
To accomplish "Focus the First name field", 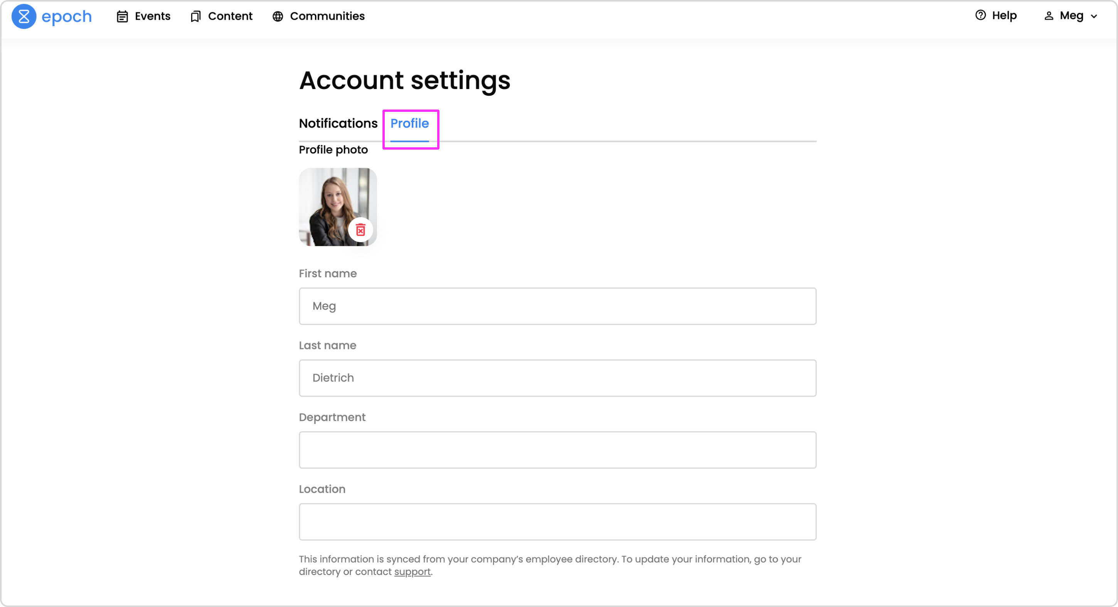I will [557, 306].
